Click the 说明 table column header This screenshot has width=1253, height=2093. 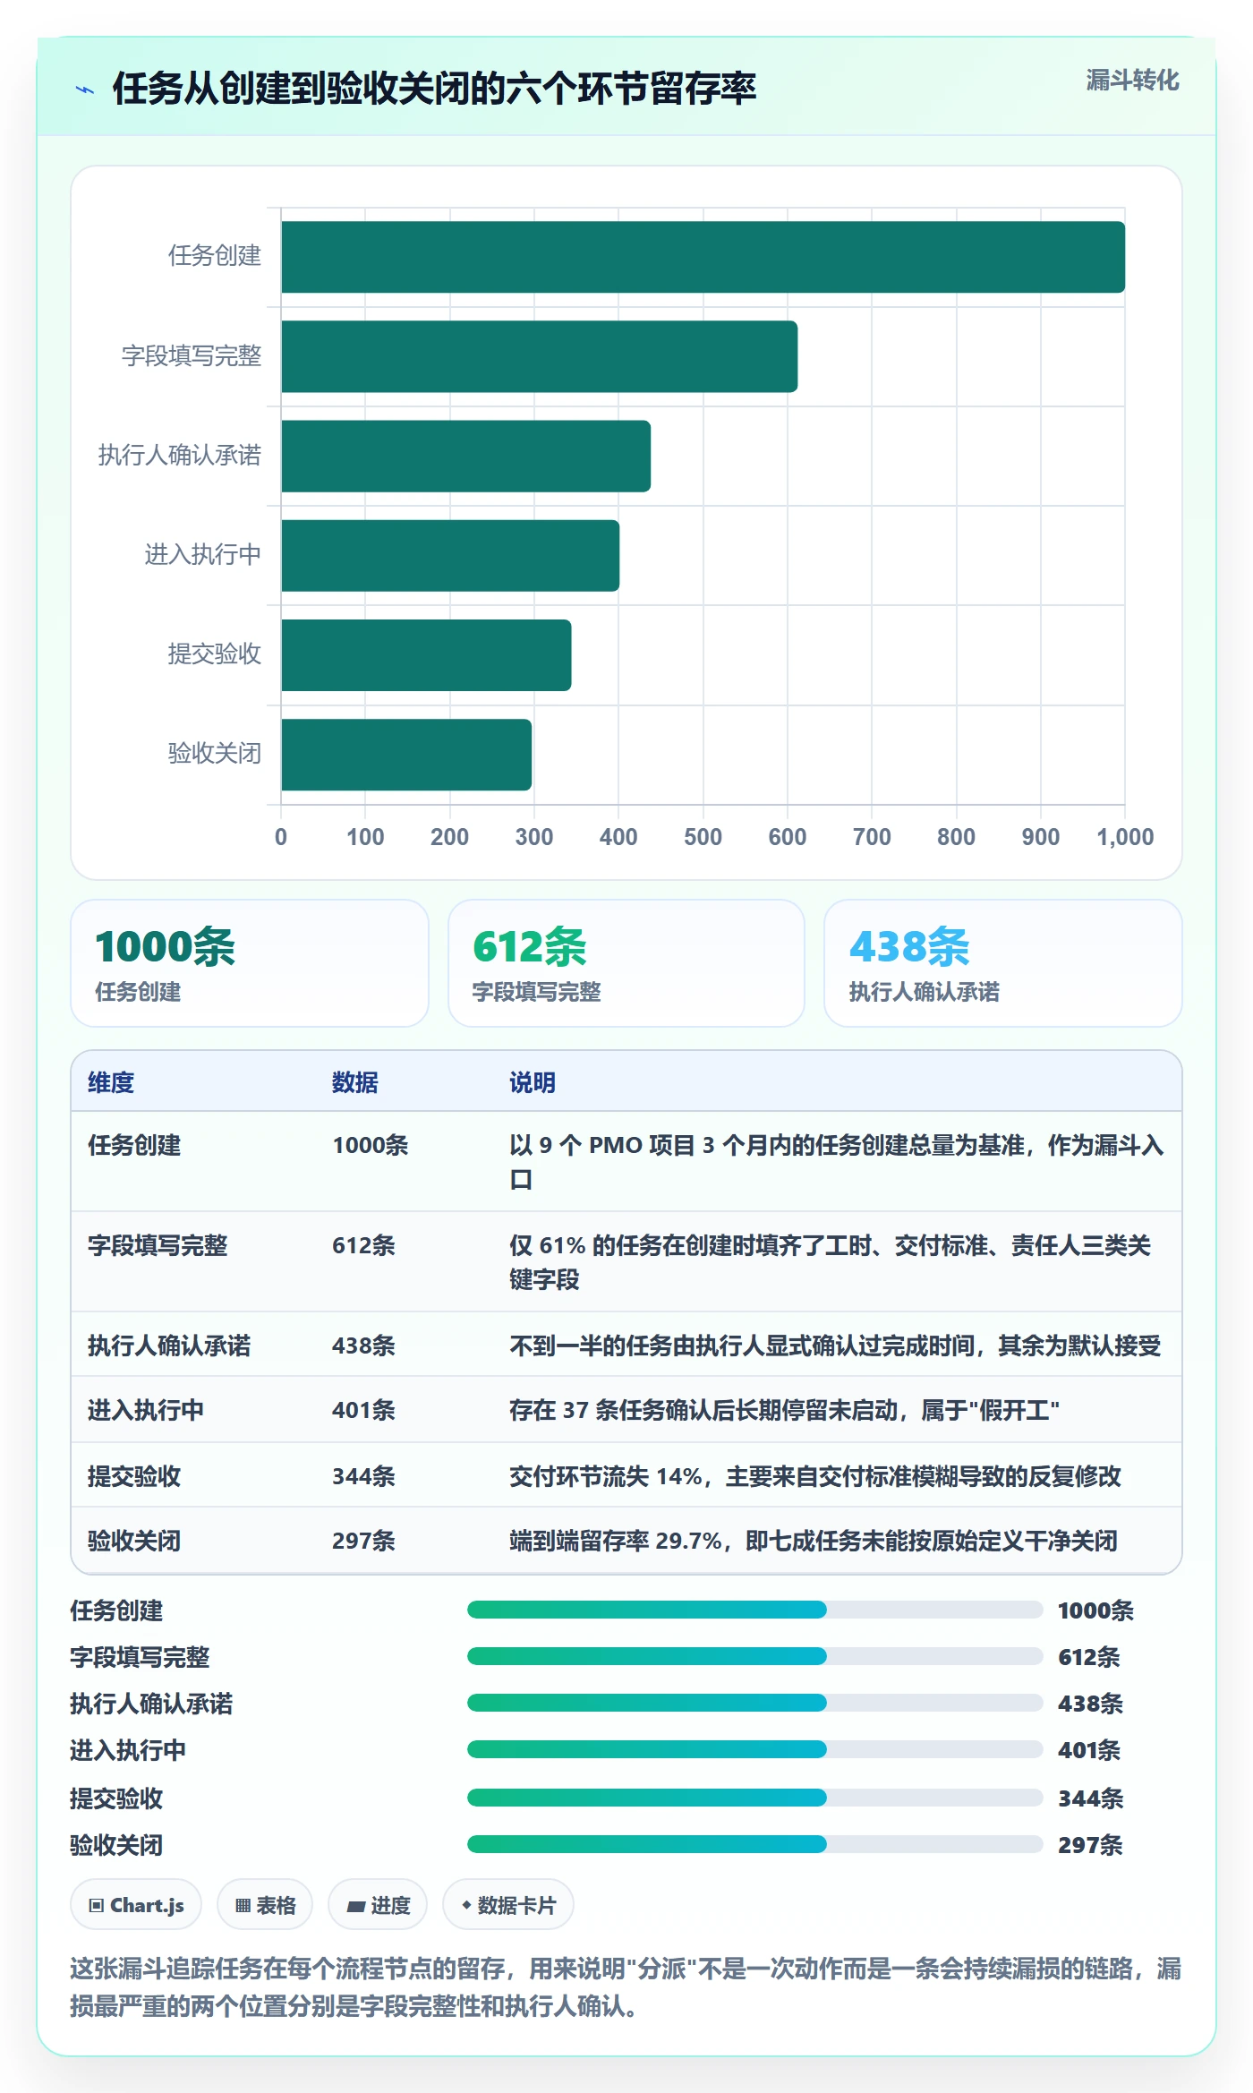point(533,1082)
